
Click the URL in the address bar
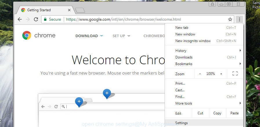pos(123,19)
